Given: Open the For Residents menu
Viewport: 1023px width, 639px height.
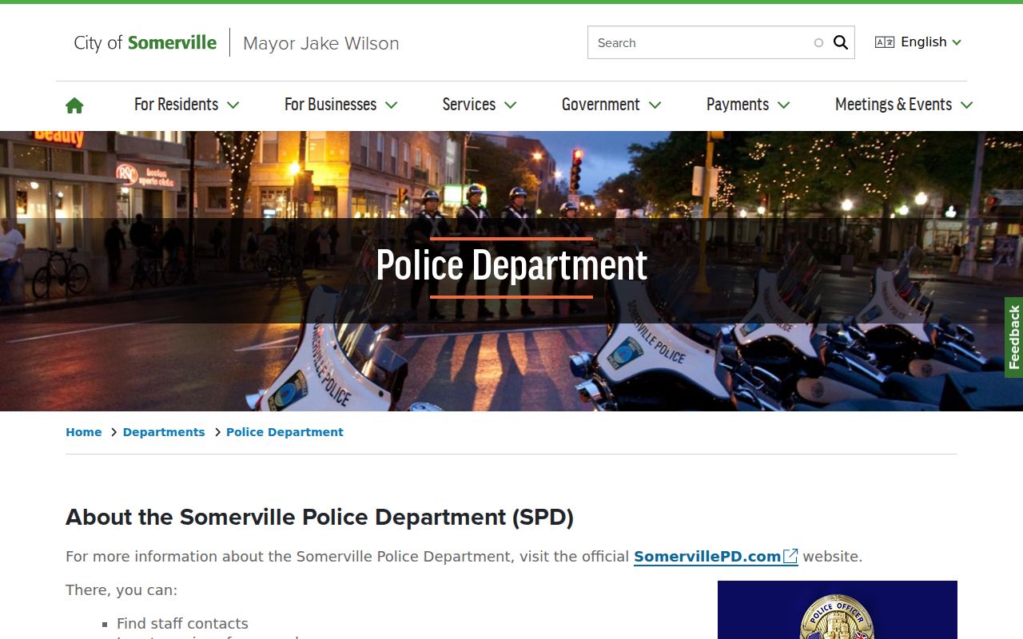Looking at the screenshot, I should coord(176,105).
